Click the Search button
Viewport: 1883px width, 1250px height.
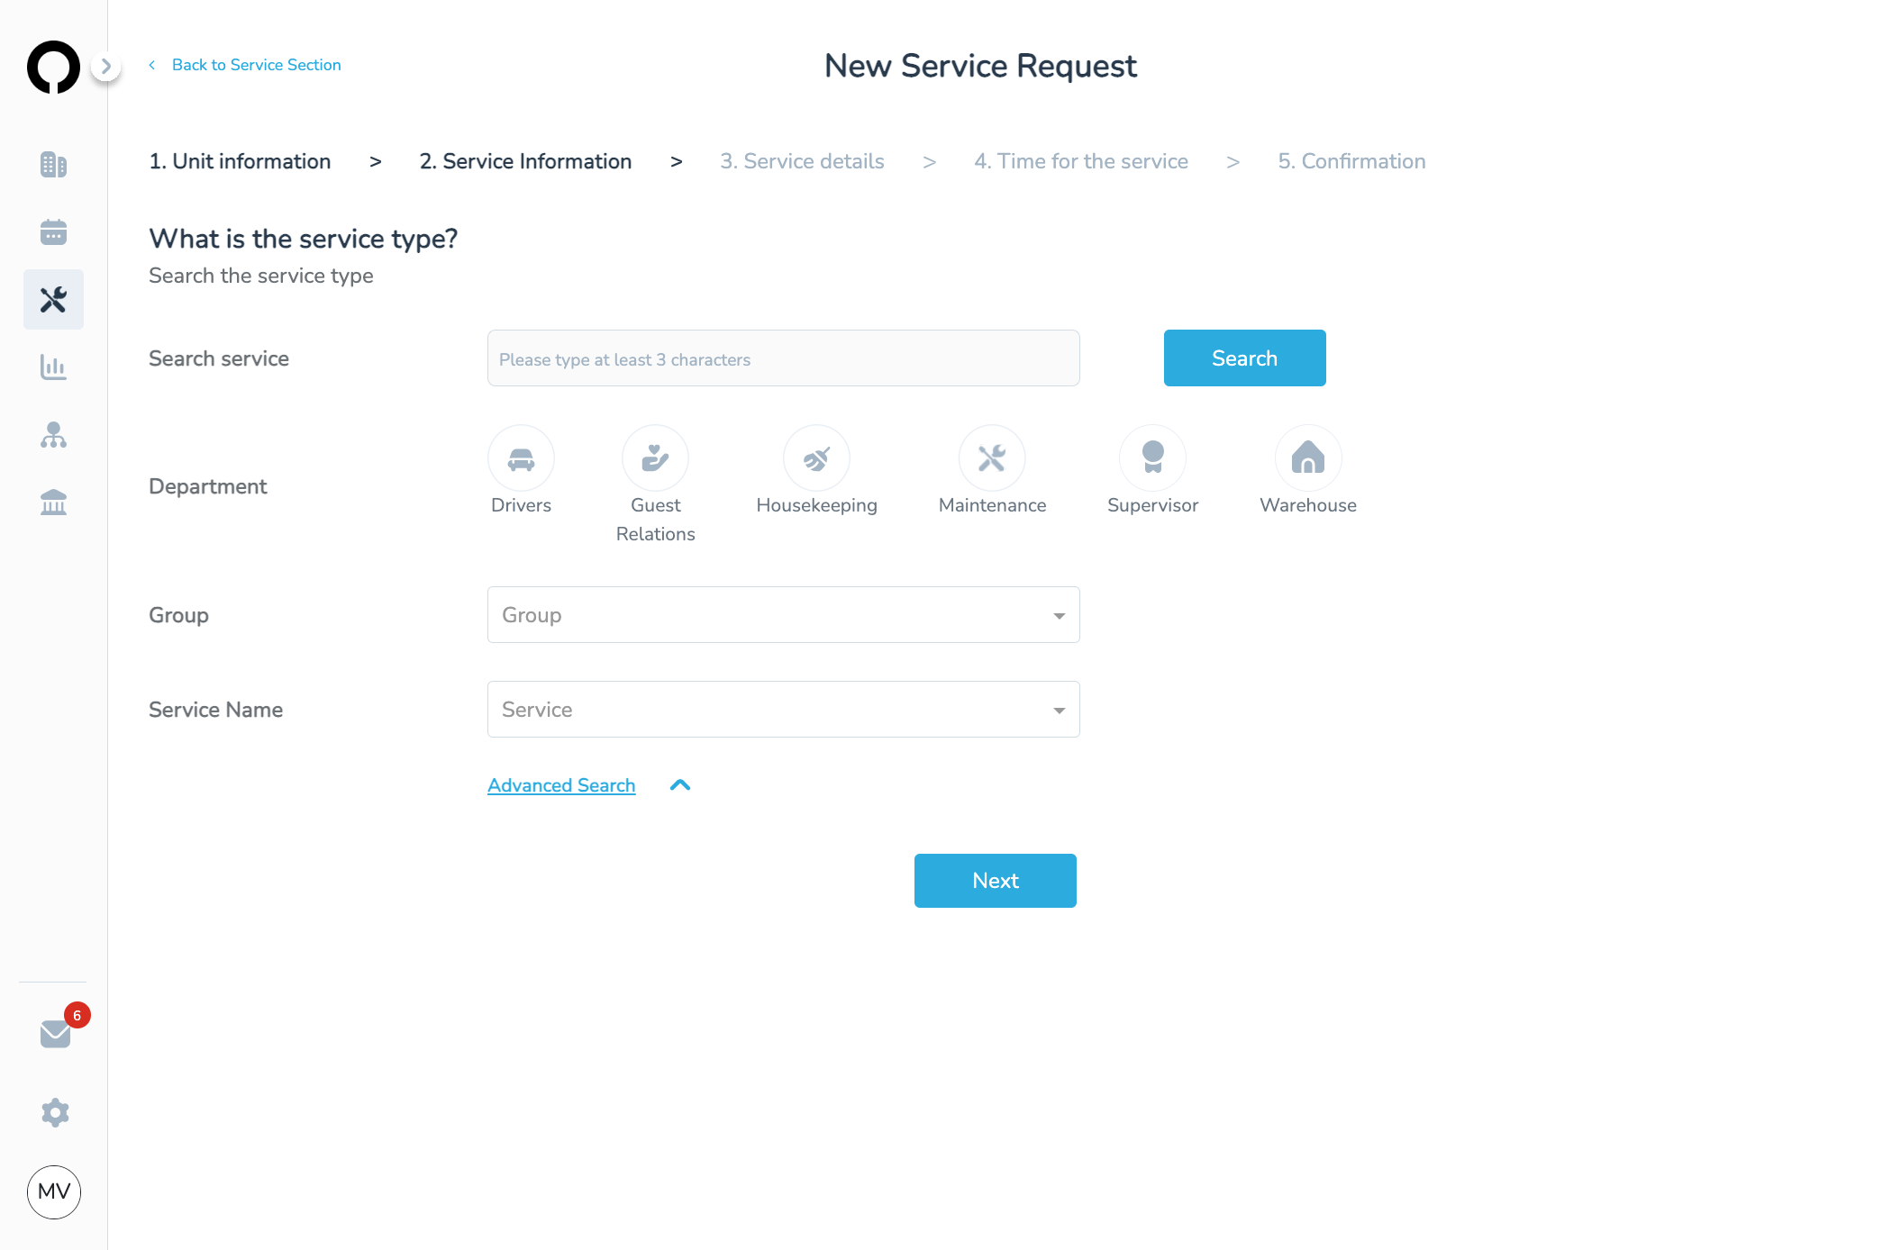point(1244,358)
